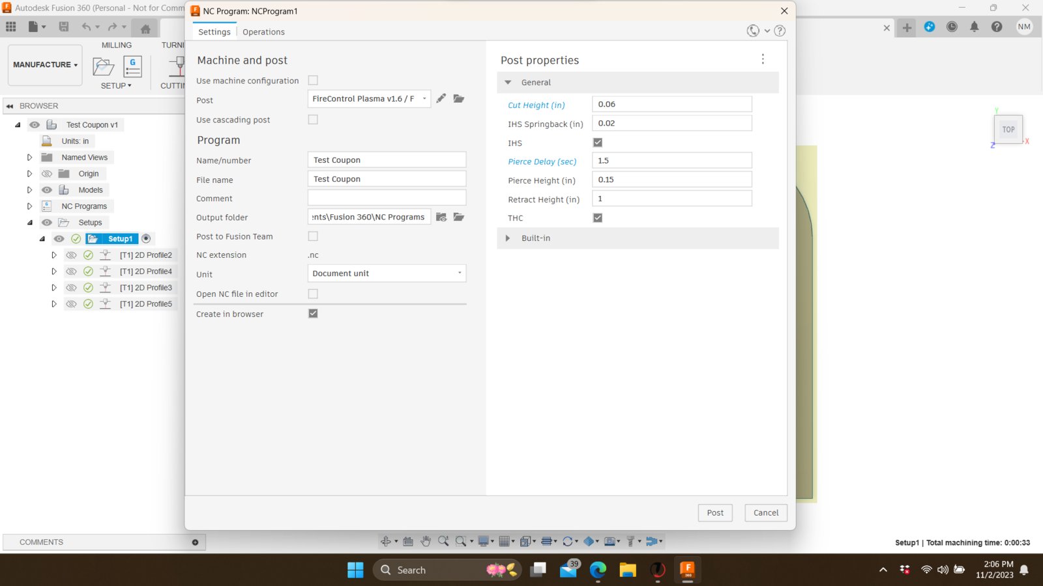Enable Use cascading post checkbox

[x=313, y=119]
